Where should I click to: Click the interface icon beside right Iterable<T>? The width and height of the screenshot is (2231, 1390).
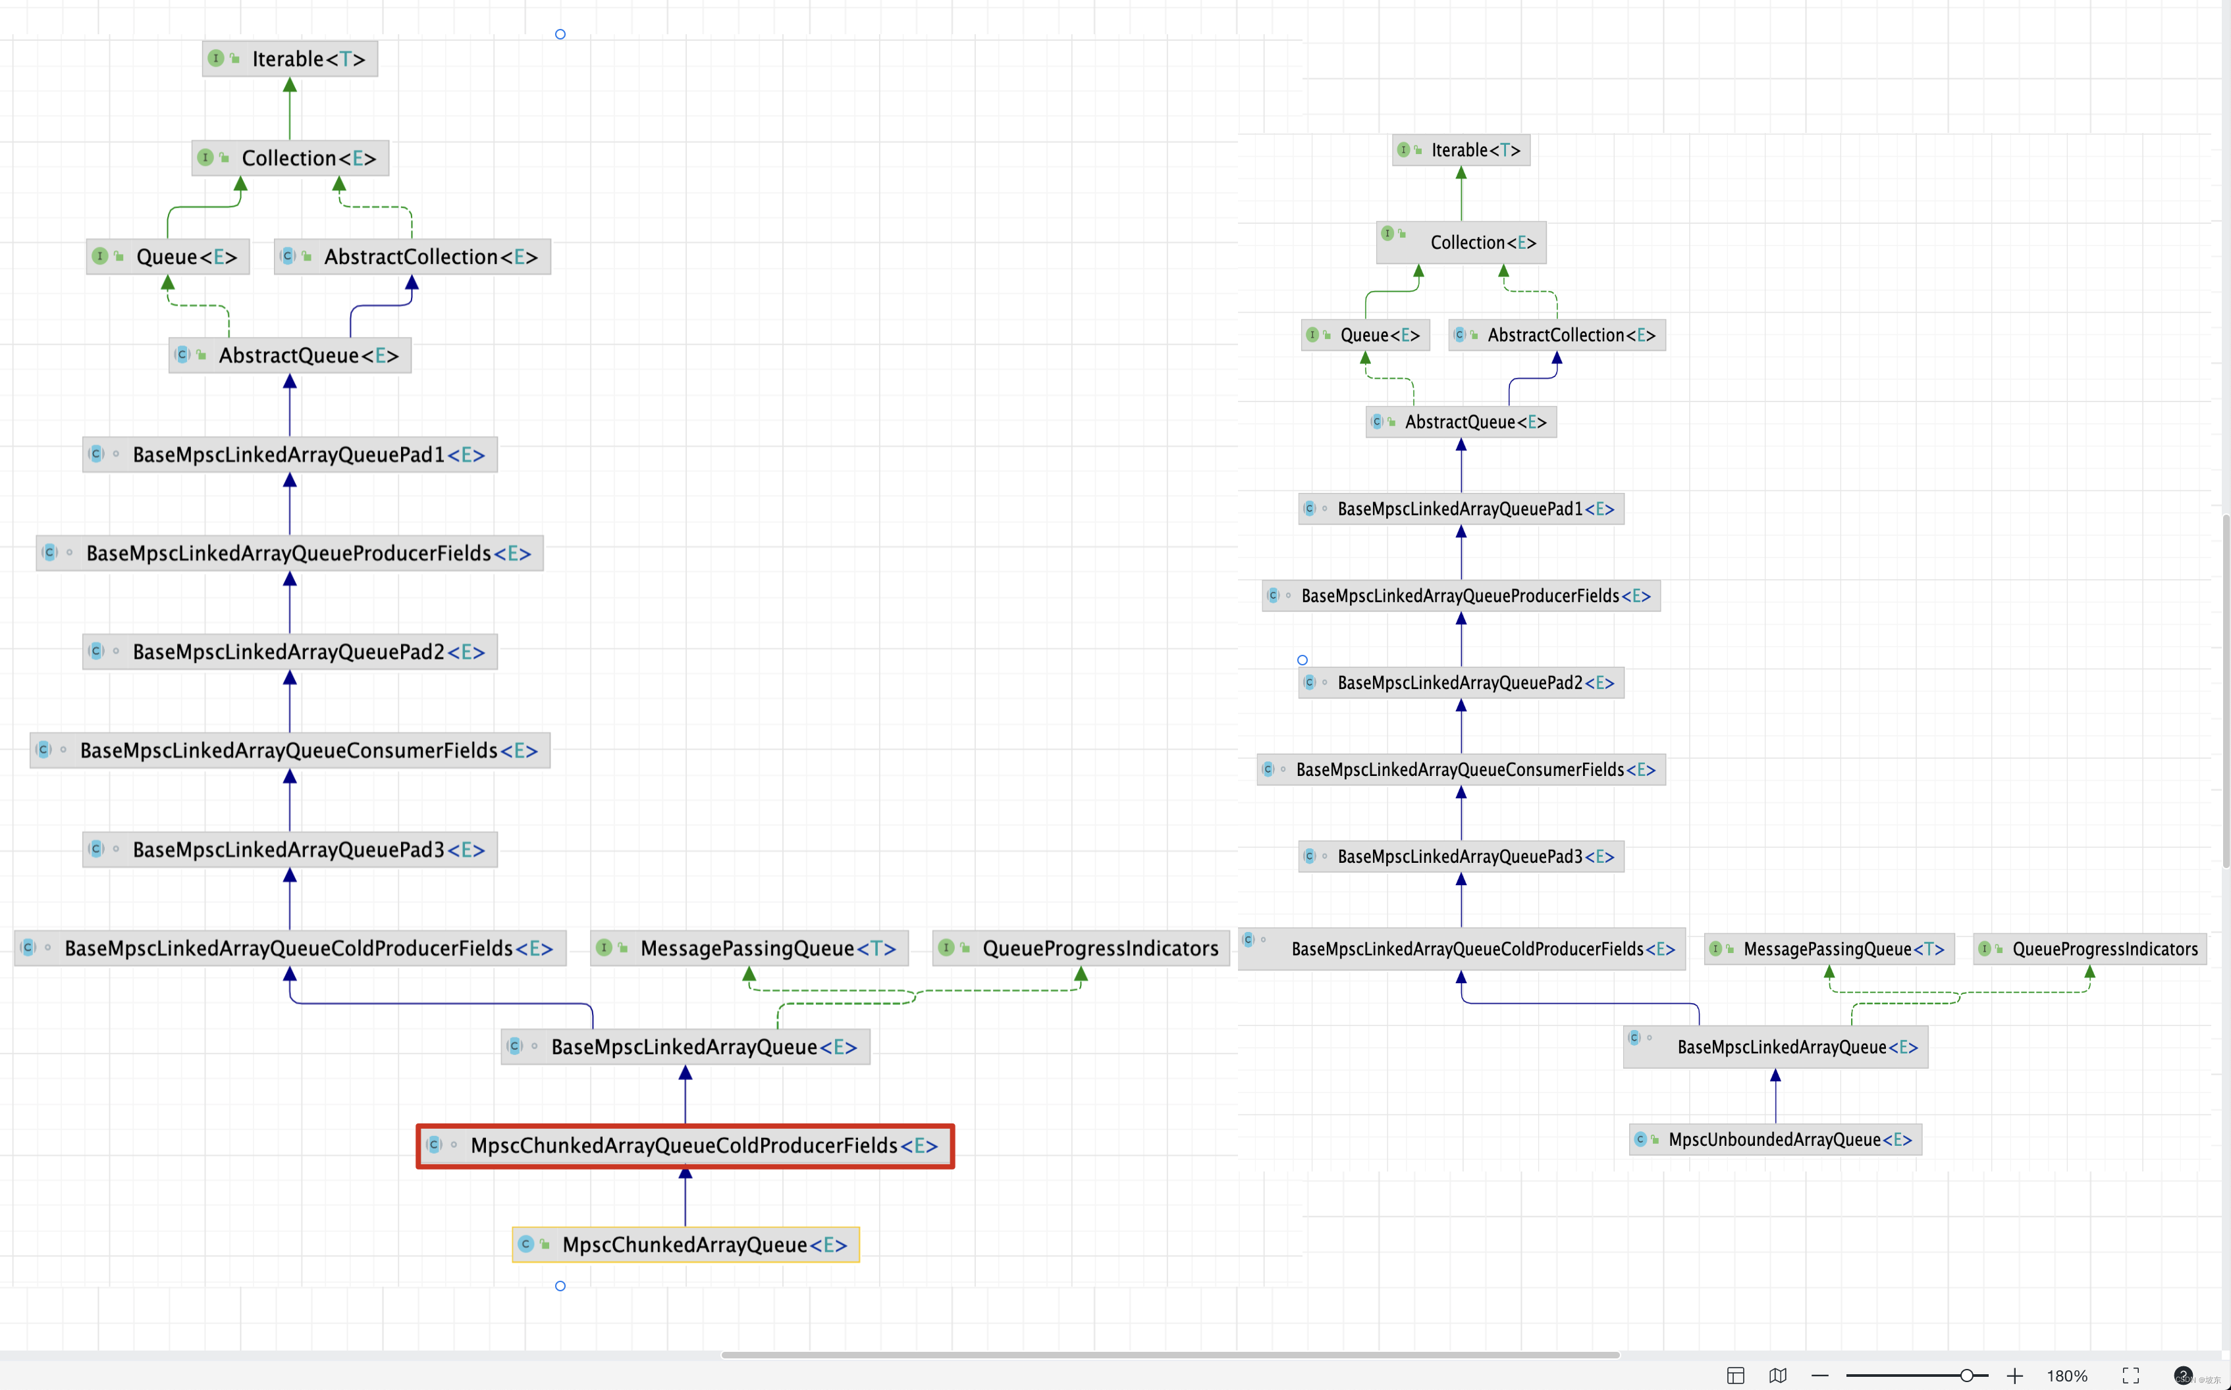tap(1403, 149)
